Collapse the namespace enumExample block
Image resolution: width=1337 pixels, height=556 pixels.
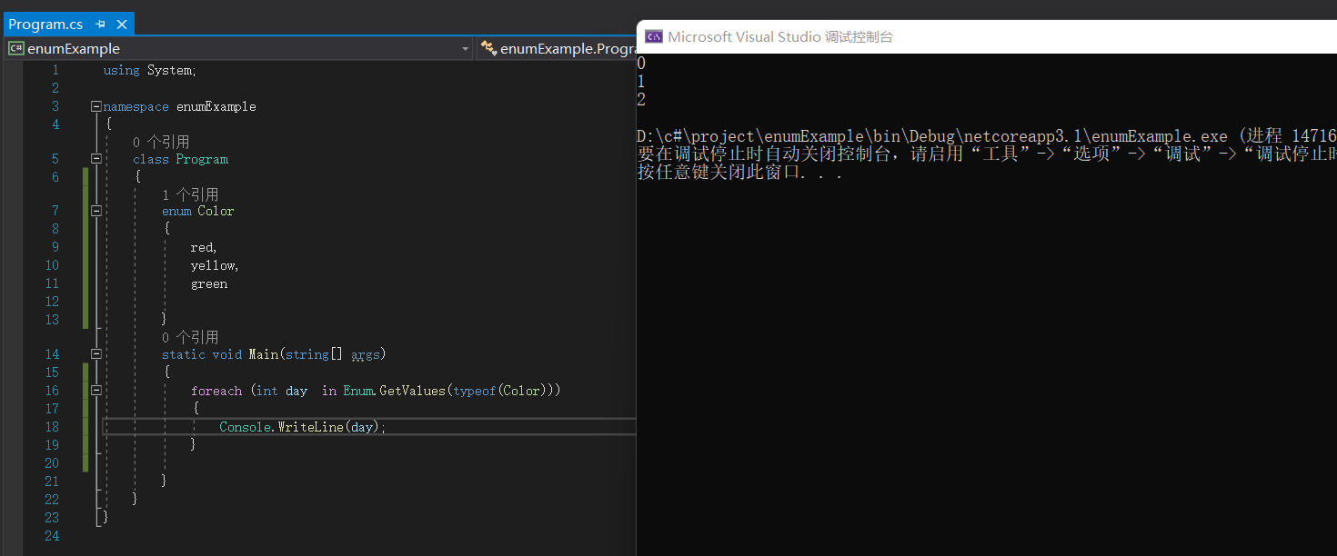click(x=96, y=106)
